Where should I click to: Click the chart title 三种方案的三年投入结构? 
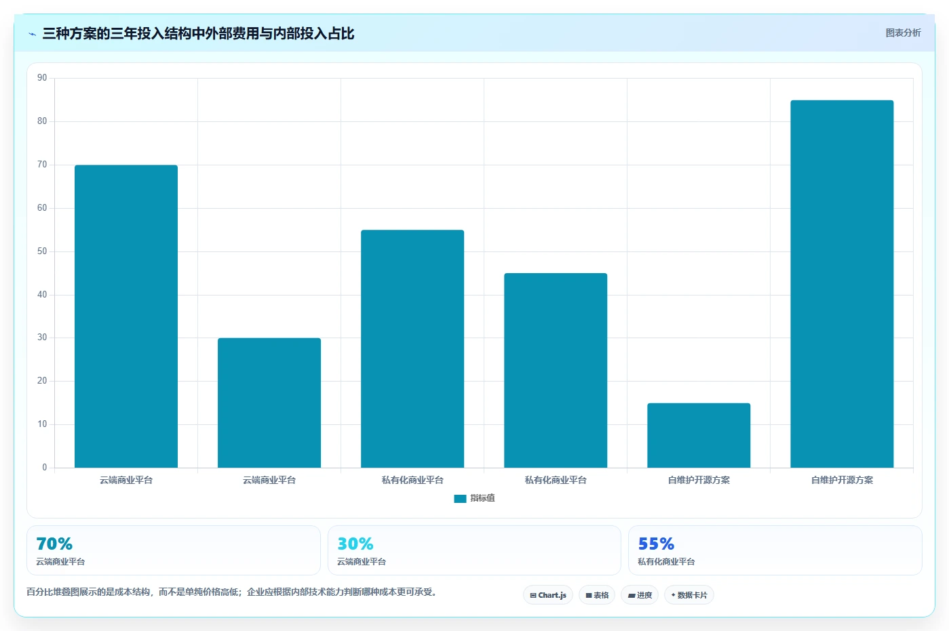(x=198, y=34)
